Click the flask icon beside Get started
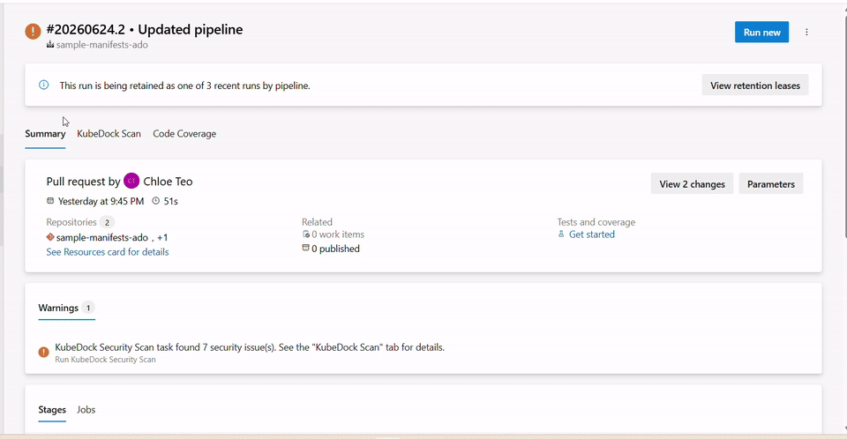847x439 pixels. click(x=561, y=234)
